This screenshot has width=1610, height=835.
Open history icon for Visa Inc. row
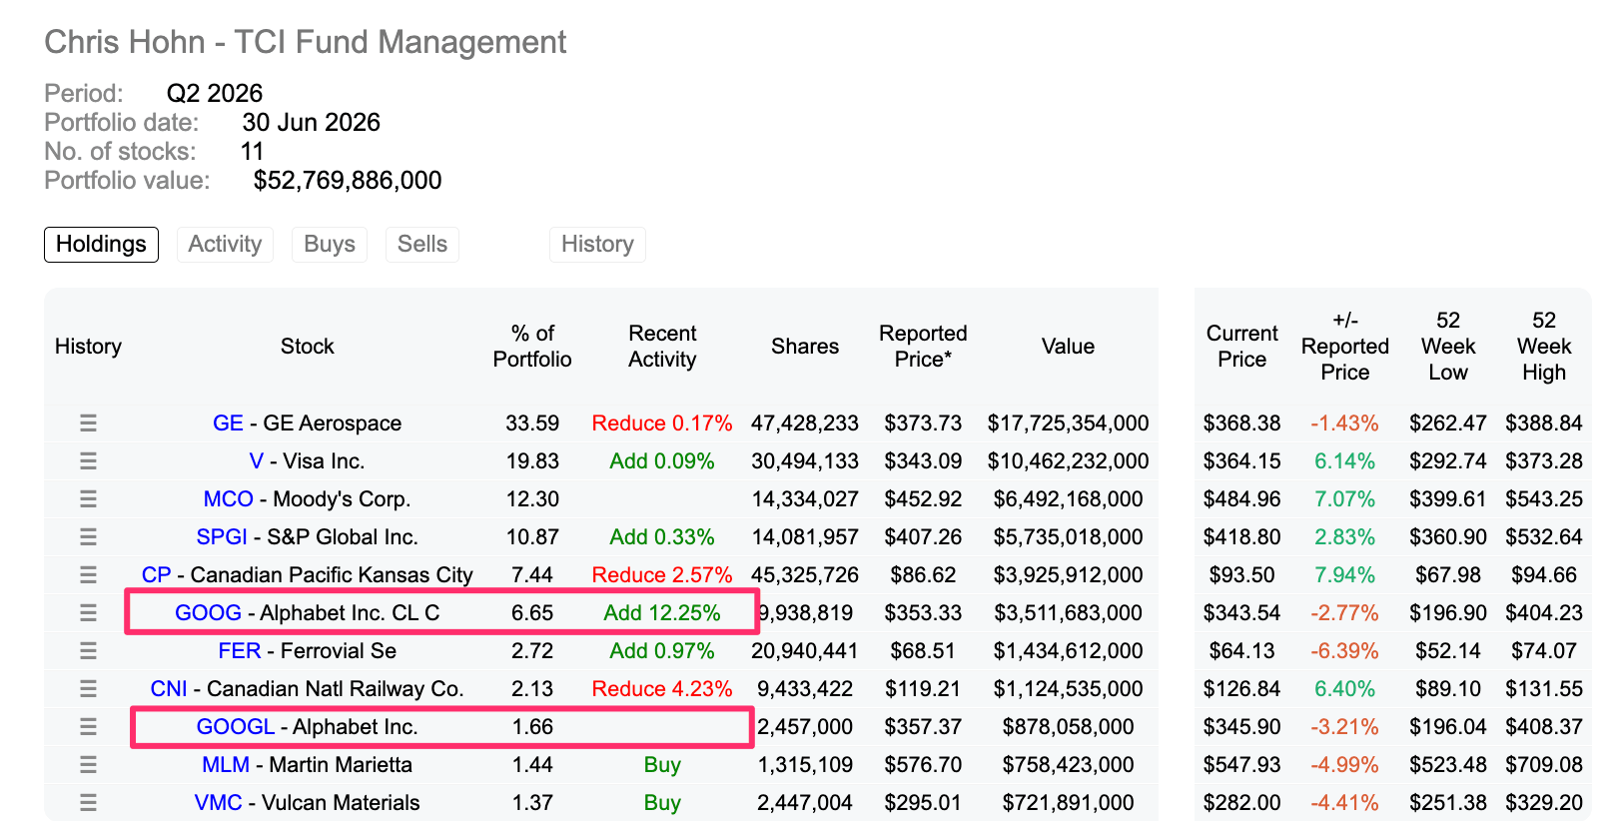[88, 461]
